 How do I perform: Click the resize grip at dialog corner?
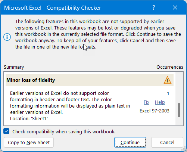pos(184,149)
